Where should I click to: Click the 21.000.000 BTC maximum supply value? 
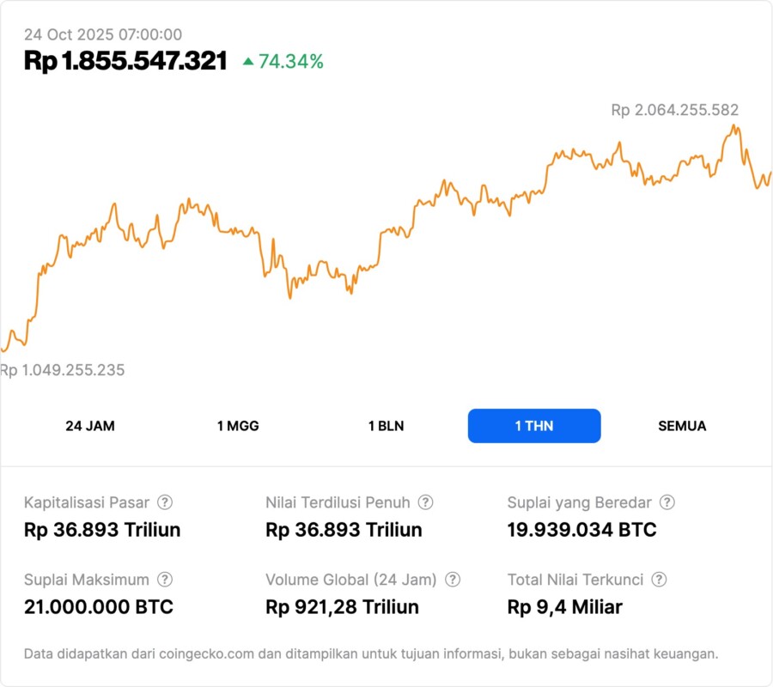pyautogui.click(x=99, y=607)
